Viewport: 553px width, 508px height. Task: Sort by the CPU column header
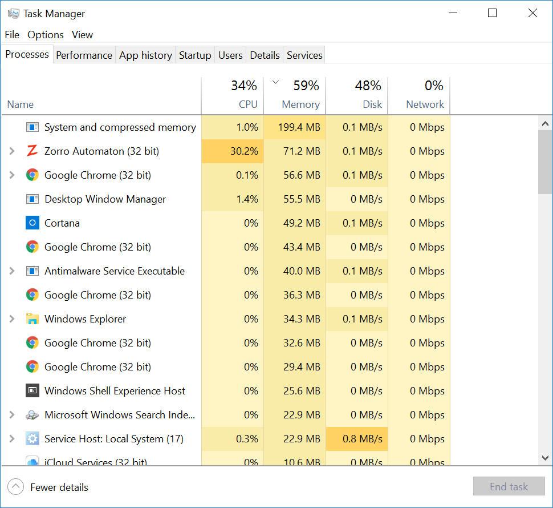[233, 95]
